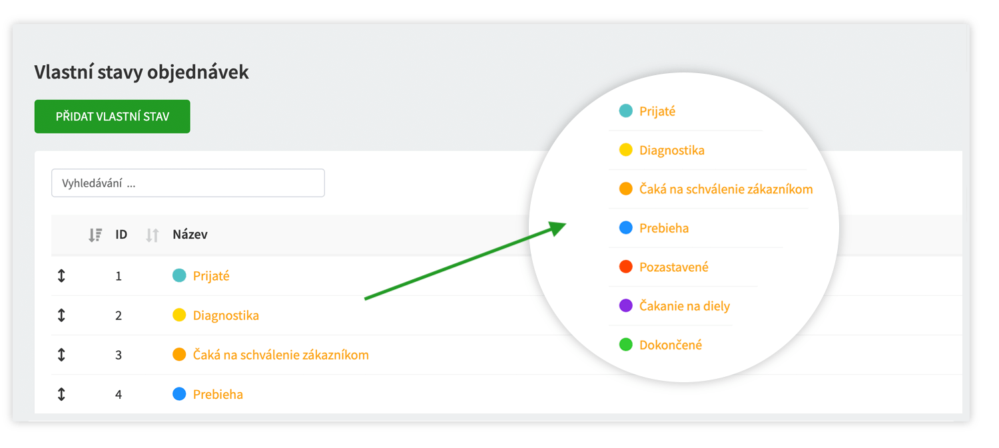Click the drag handle icon for row 1
This screenshot has height=448, width=999.
(x=61, y=276)
